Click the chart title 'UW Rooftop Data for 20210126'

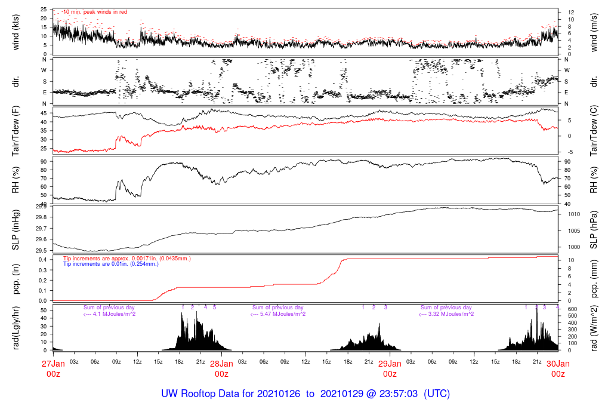(231, 394)
